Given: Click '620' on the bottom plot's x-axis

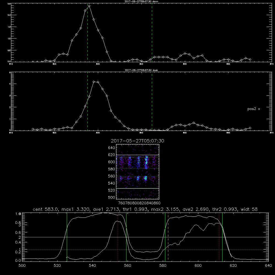Looking at the screenshot, I should (x=233, y=266).
